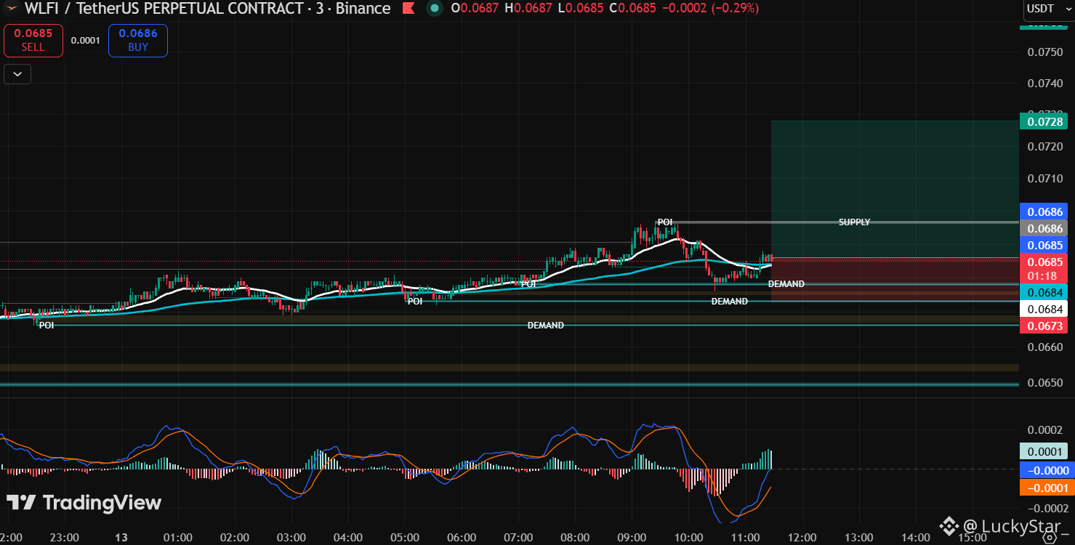Viewport: 1075px width, 545px height.
Task: Click the 11:00 time axis label
Action: tap(745, 538)
